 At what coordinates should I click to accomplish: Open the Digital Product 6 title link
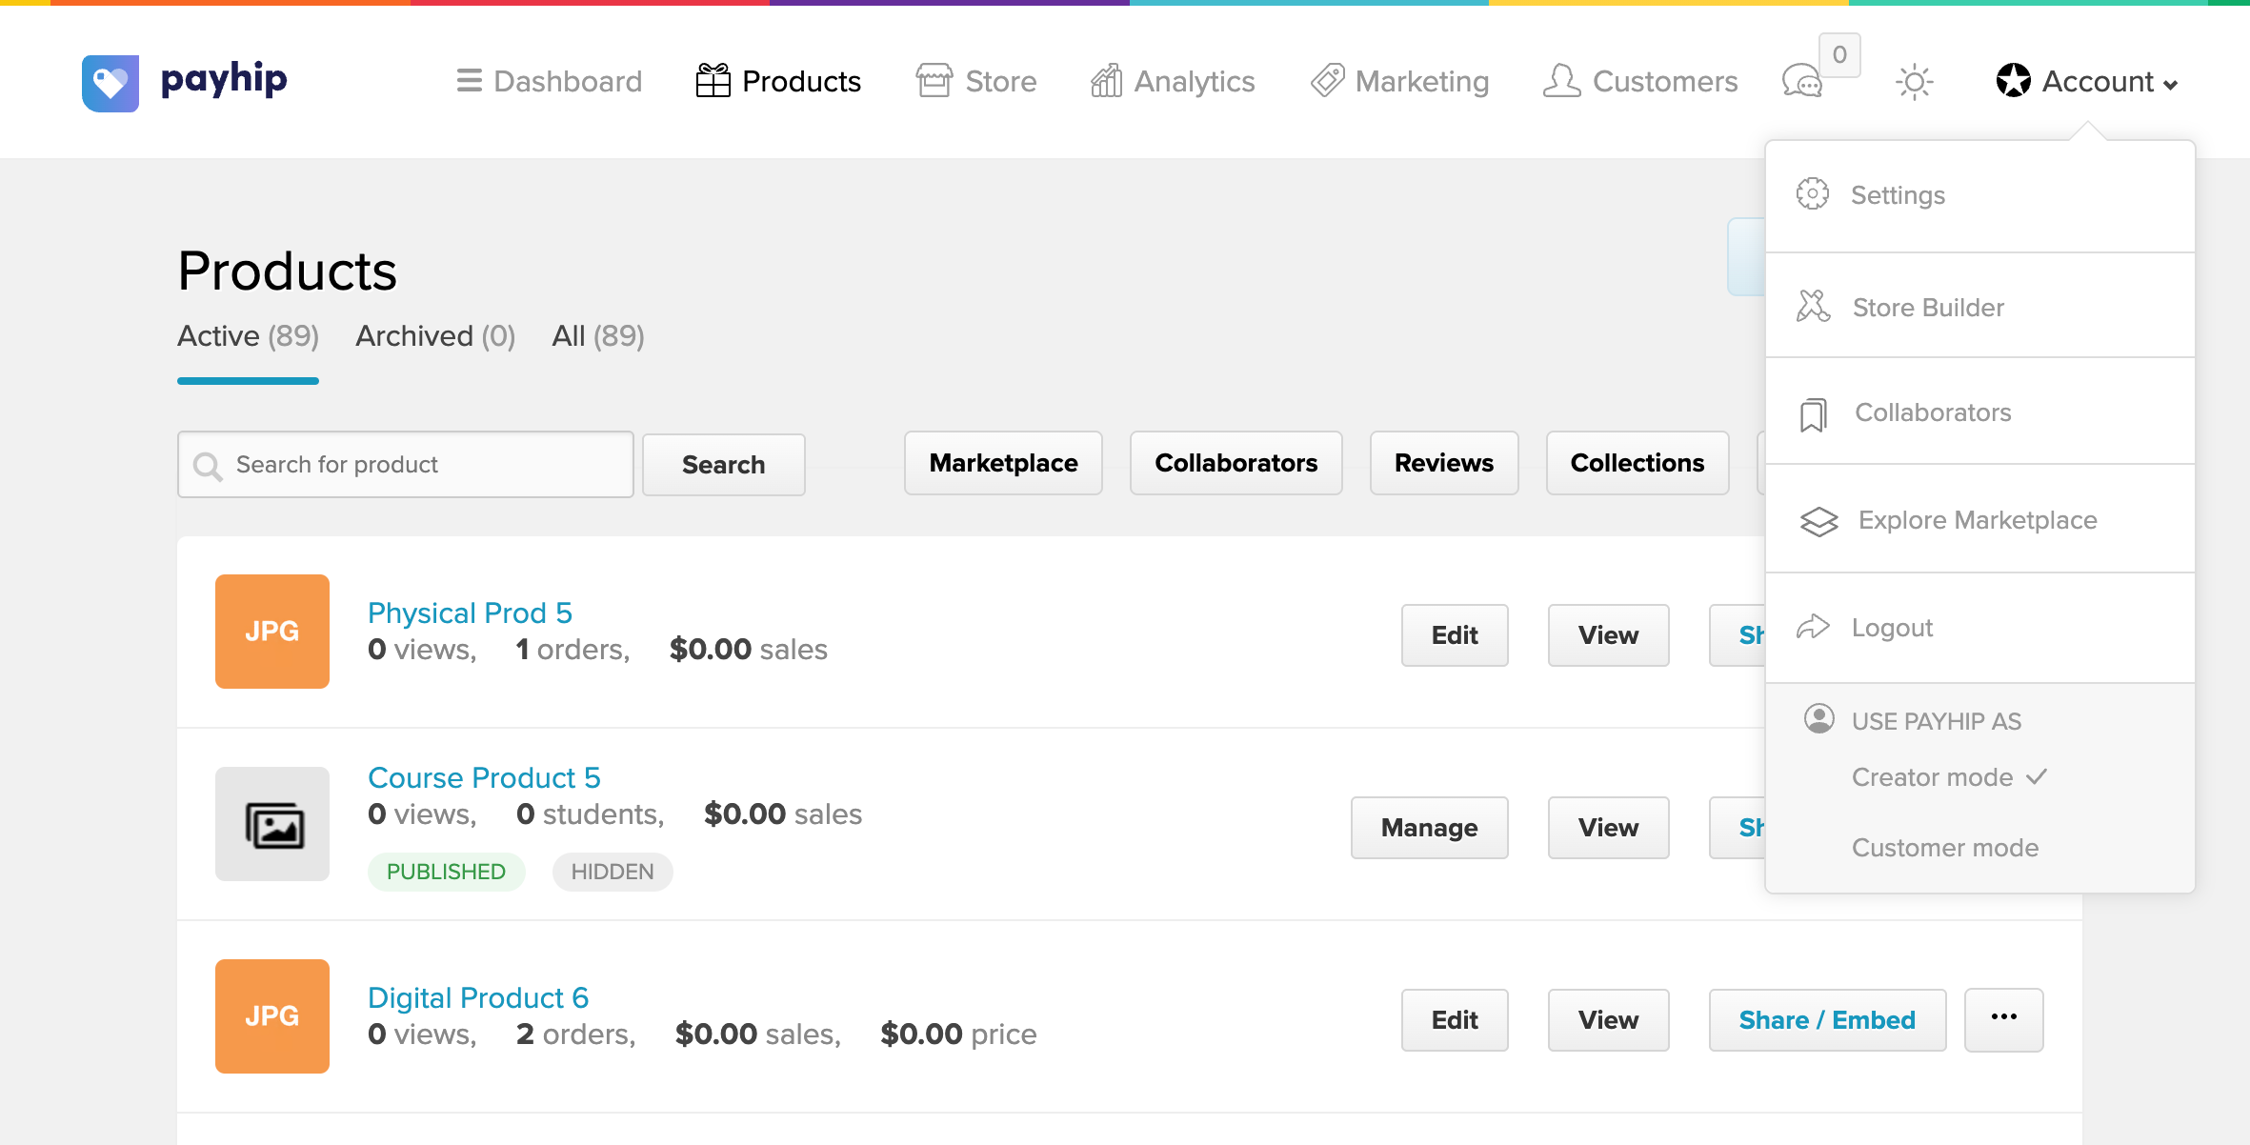click(478, 997)
